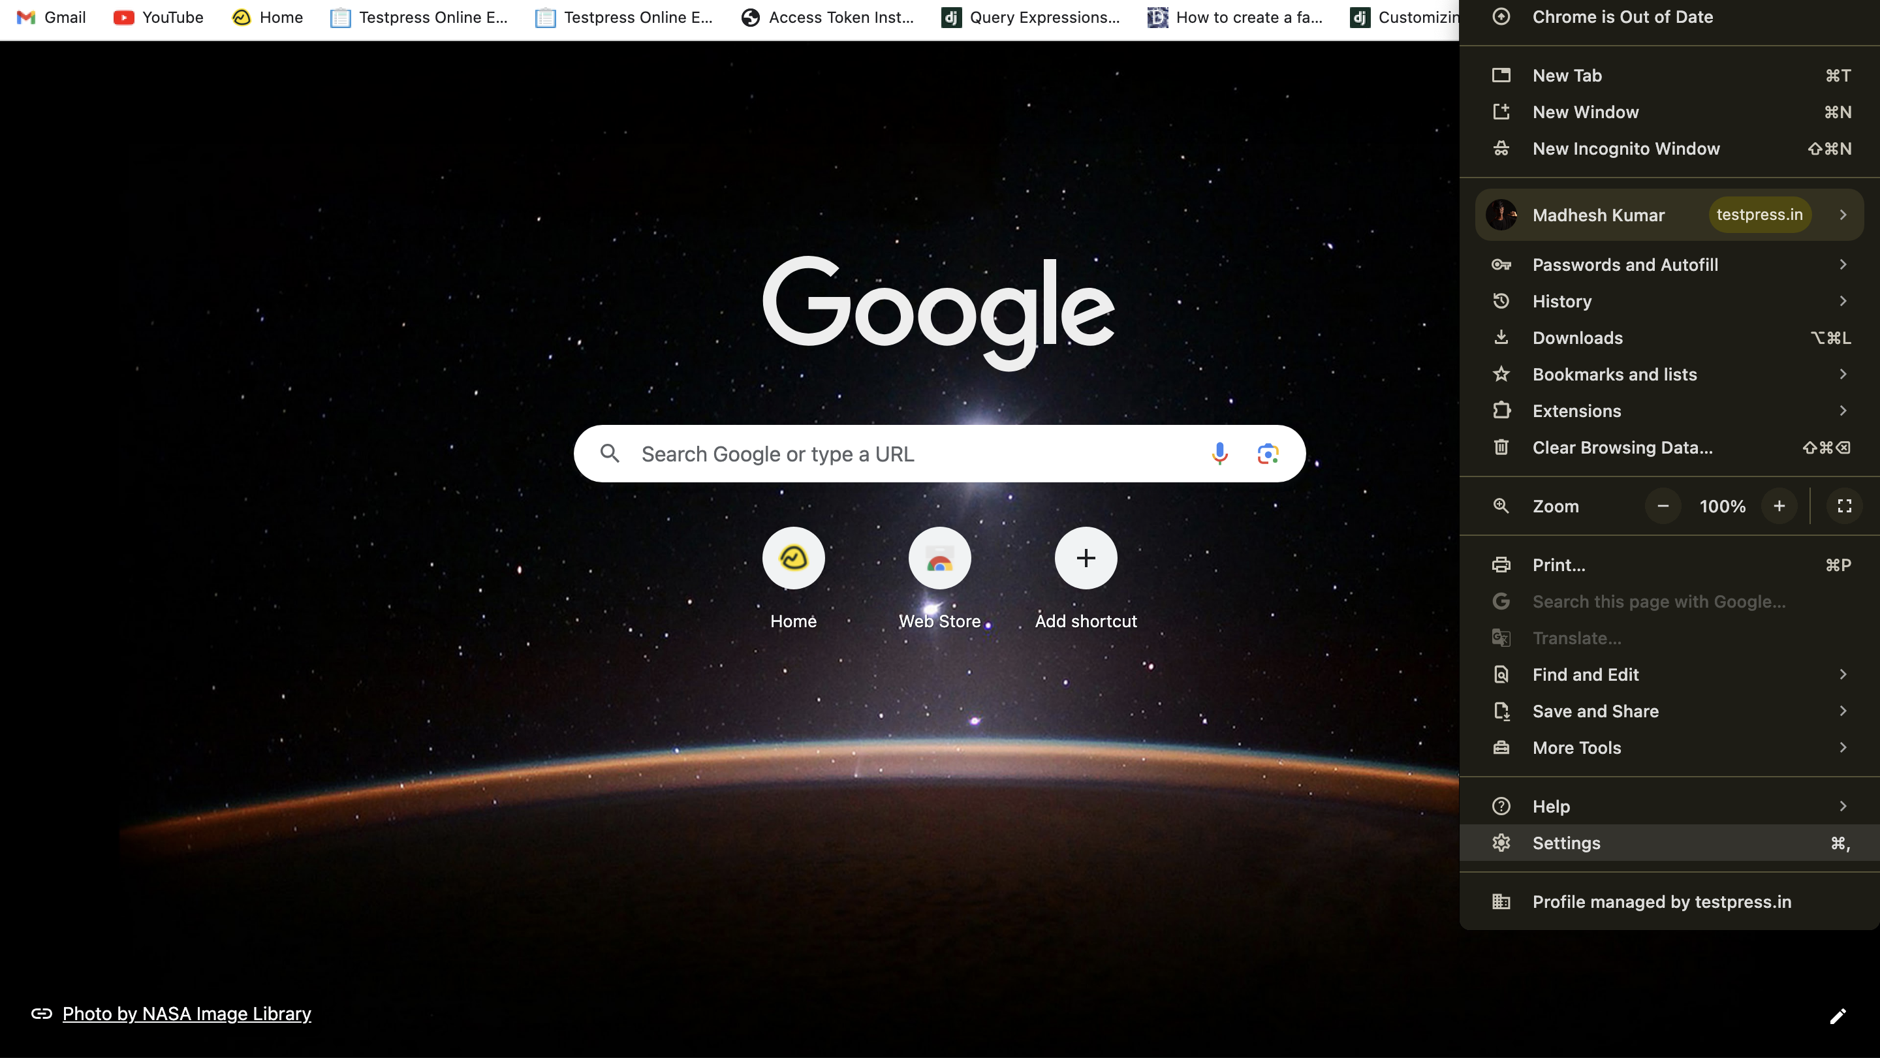Screen dimensions: 1880x1058
Task: Open the Gmail bookmark
Action: [x=51, y=18]
